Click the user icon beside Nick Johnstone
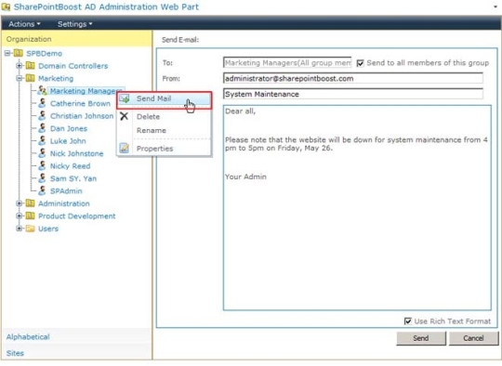Screen dimensions: 502x366 42,153
